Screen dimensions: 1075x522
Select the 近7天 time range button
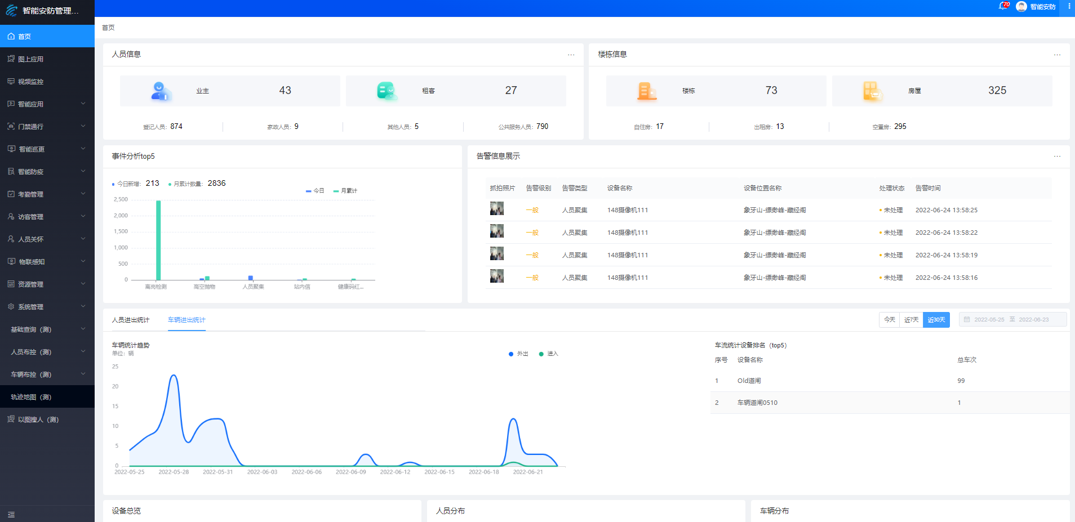[911, 320]
